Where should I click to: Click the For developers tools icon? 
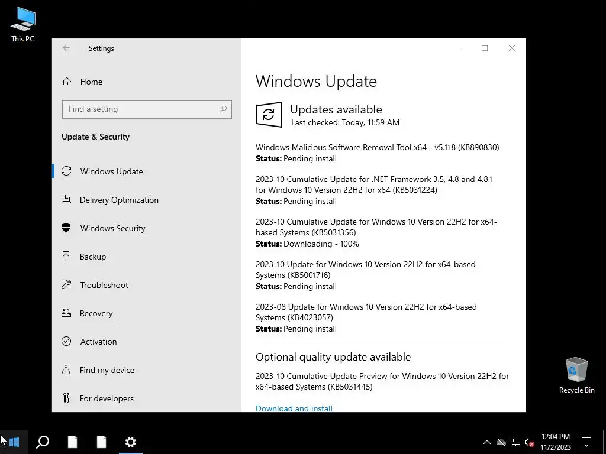[66, 398]
